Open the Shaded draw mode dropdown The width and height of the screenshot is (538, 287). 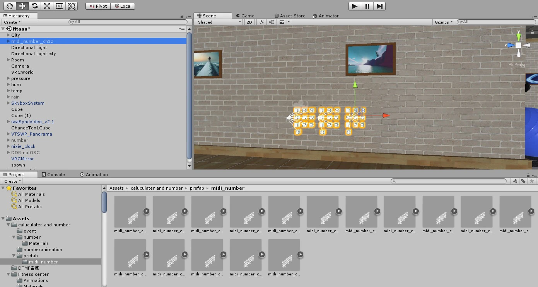219,22
